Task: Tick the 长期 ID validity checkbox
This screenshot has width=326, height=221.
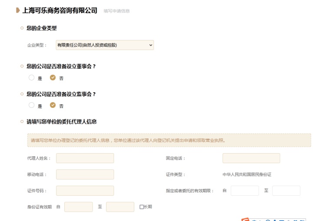Action: pos(142,207)
